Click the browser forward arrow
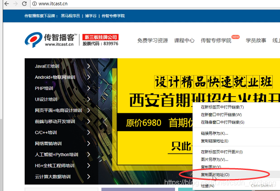This screenshot has width=280, height=191. [16, 4]
